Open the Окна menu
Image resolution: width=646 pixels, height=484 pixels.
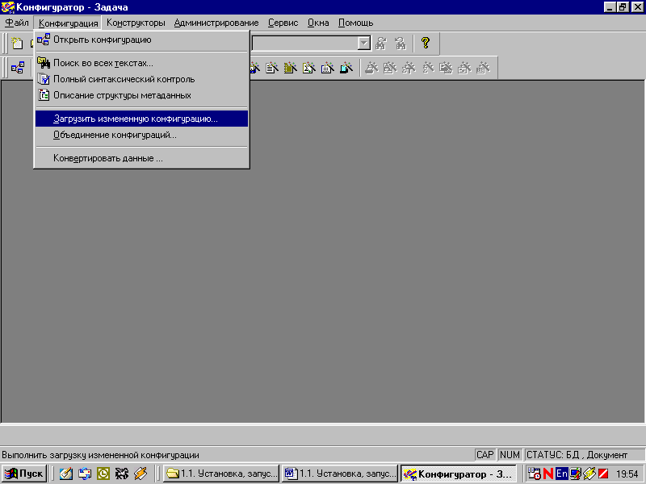(x=318, y=23)
